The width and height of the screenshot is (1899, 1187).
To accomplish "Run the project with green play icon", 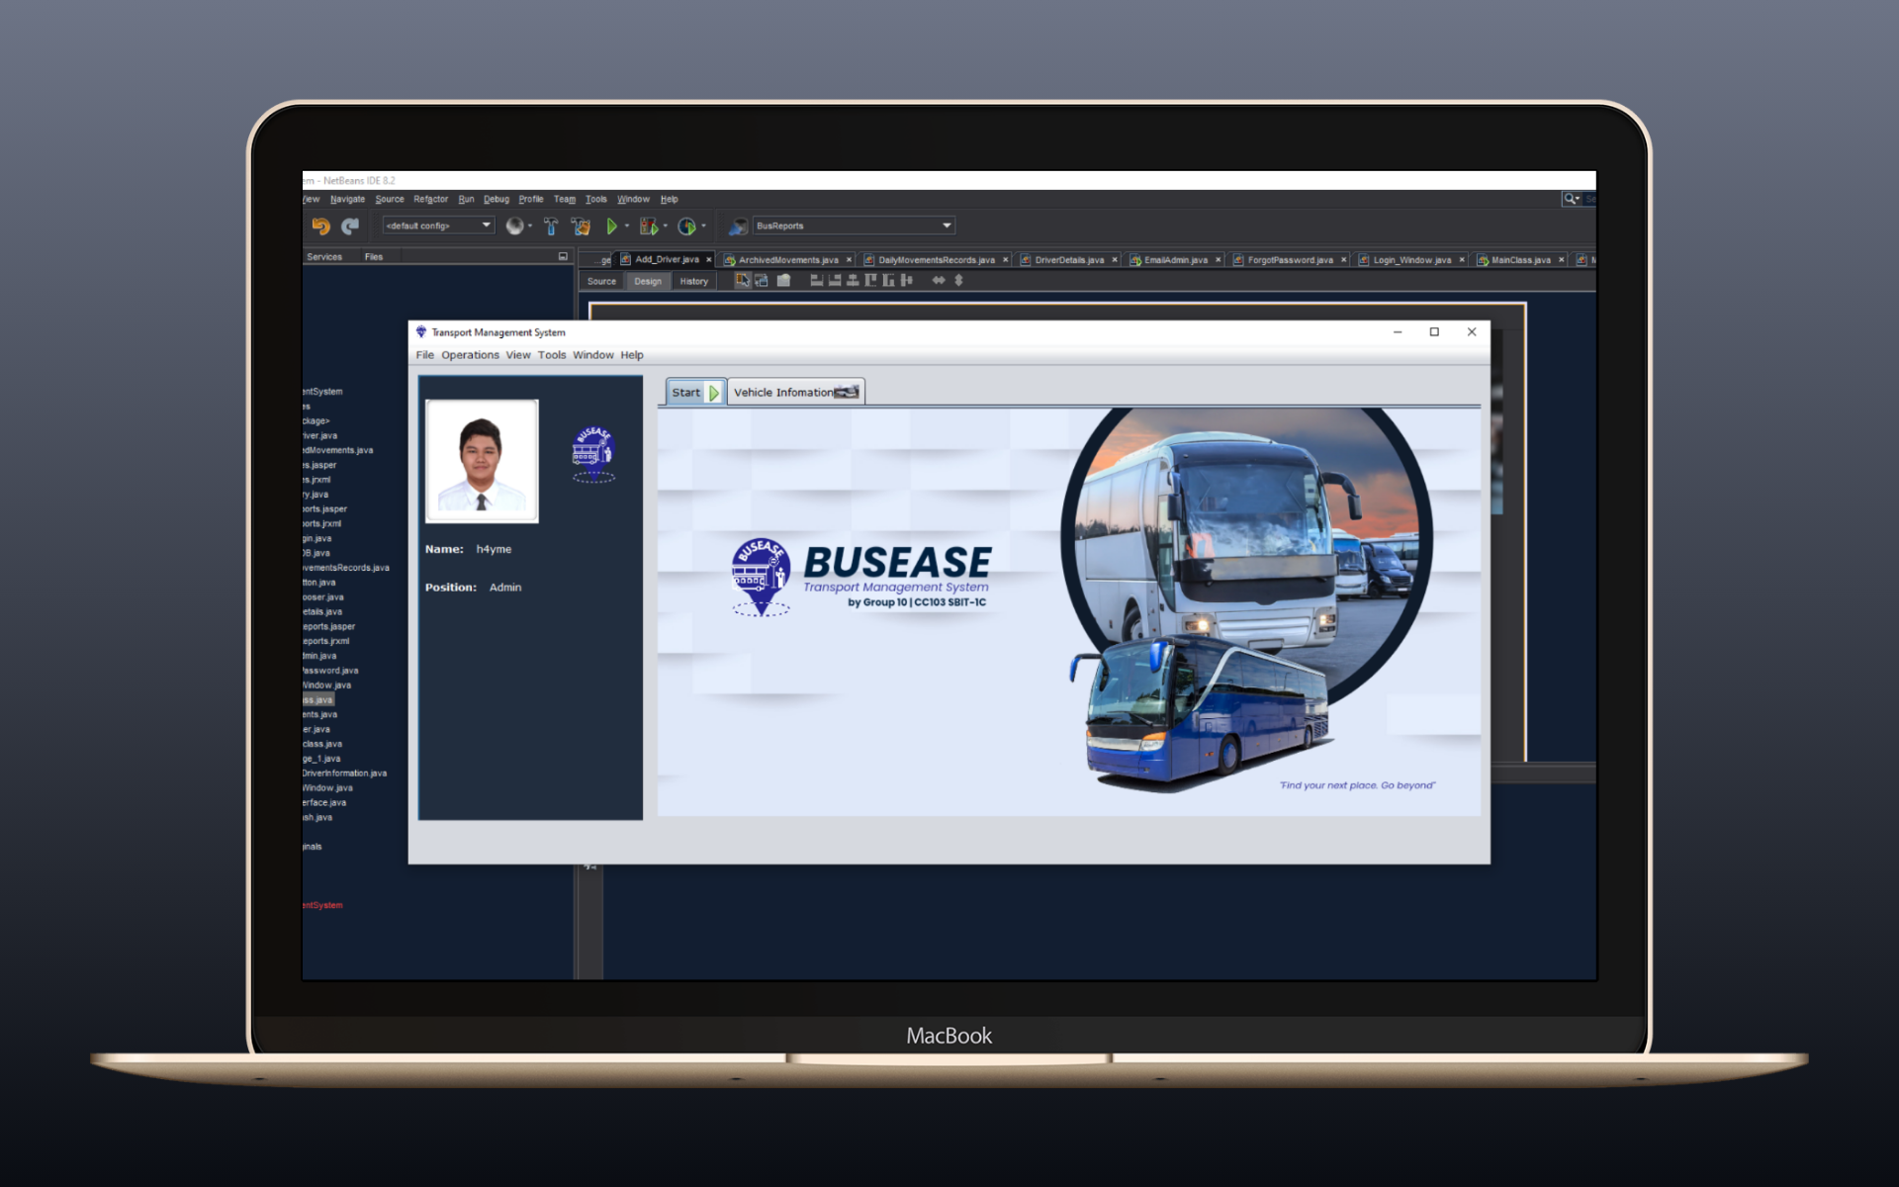I will pos(611,227).
